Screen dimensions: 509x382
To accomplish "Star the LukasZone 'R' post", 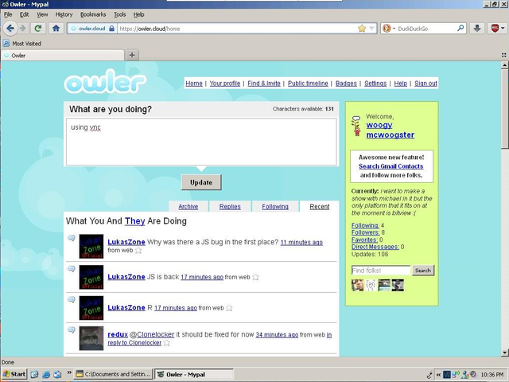I will [229, 308].
